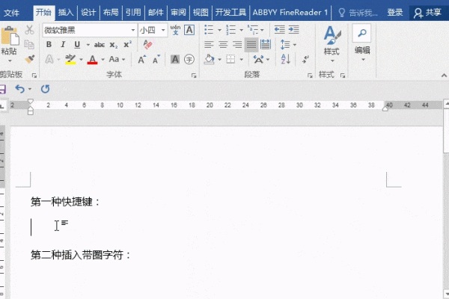Collapse the ribbon
The image size is (449, 299).
[444, 75]
